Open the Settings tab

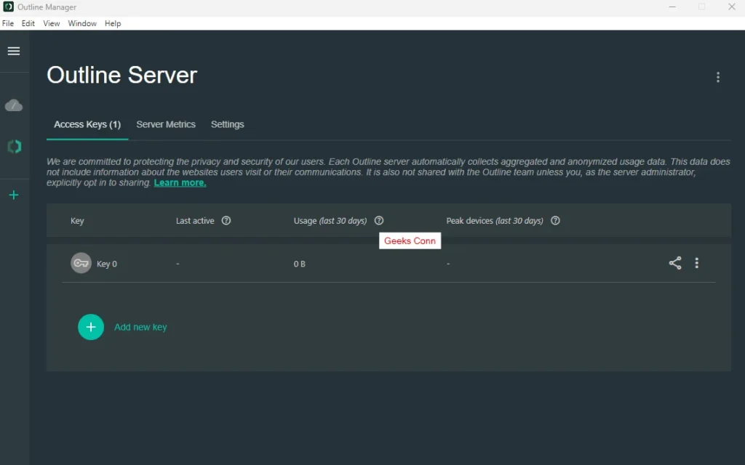(227, 124)
